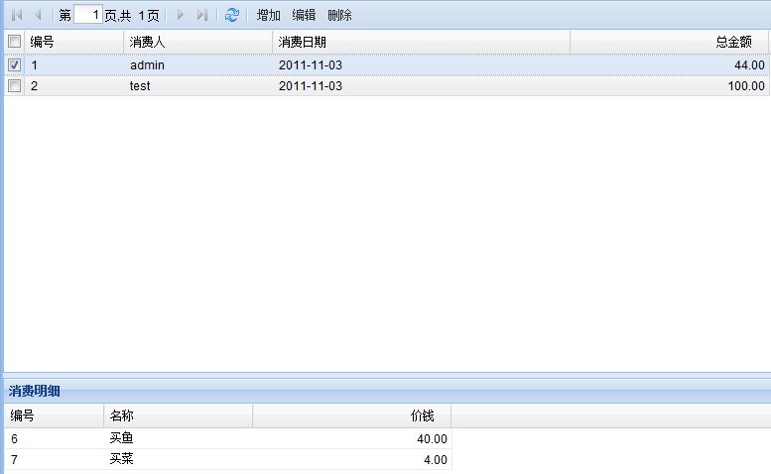Click the number 2 cell in test row
This screenshot has height=474, width=771.
point(34,86)
